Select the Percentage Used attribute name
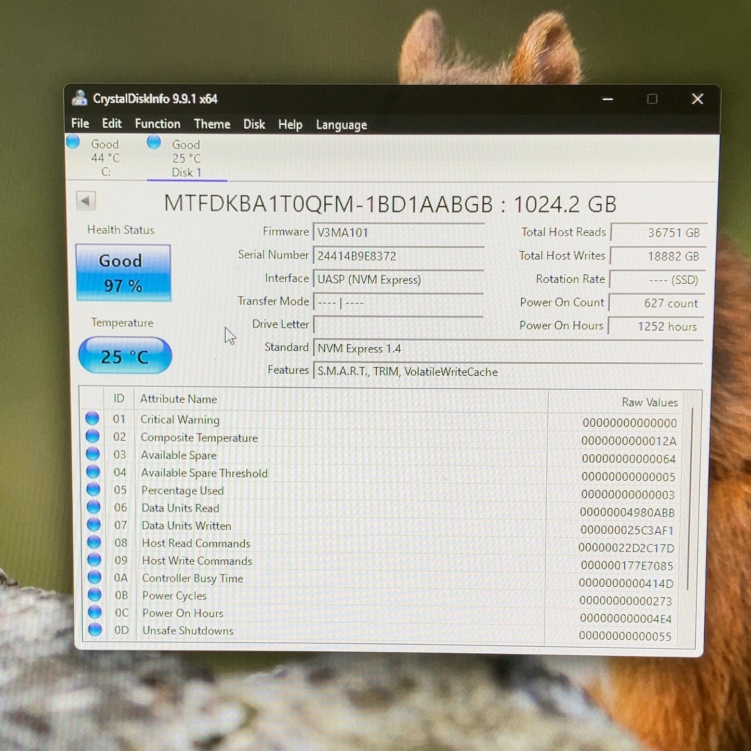Screen dimensions: 751x751 coord(182,491)
